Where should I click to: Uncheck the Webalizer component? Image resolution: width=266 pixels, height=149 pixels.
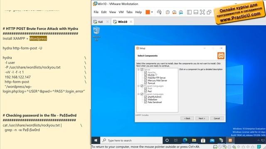(x=145, y=99)
